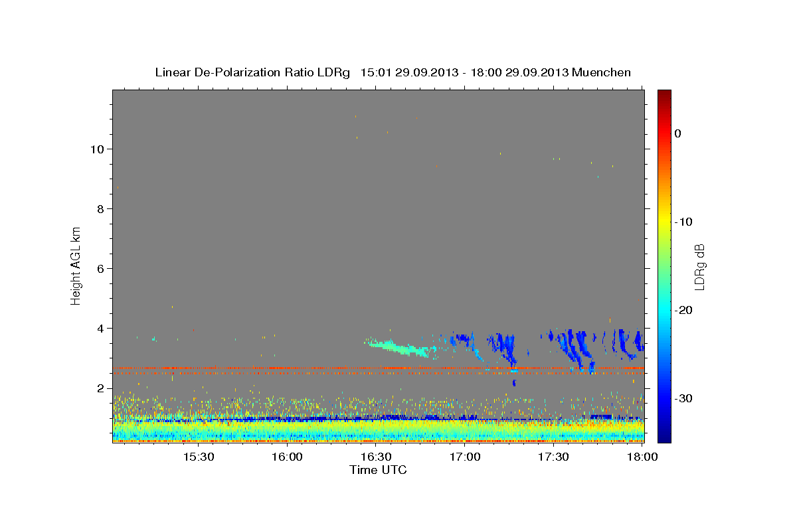Screen dimensions: 797x531
Task: Click the blue fall streaks near 17:15
Action: [505, 350]
